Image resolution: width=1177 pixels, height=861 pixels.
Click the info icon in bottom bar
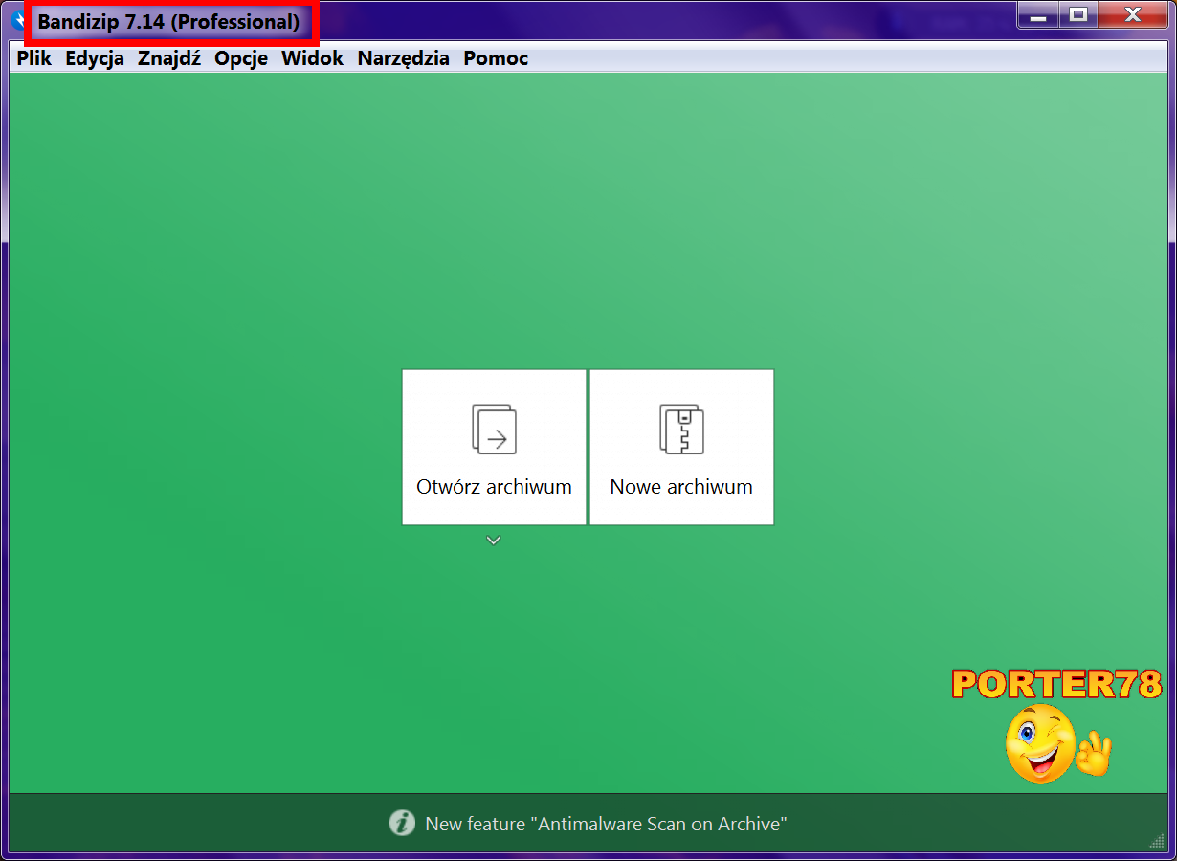tap(402, 823)
